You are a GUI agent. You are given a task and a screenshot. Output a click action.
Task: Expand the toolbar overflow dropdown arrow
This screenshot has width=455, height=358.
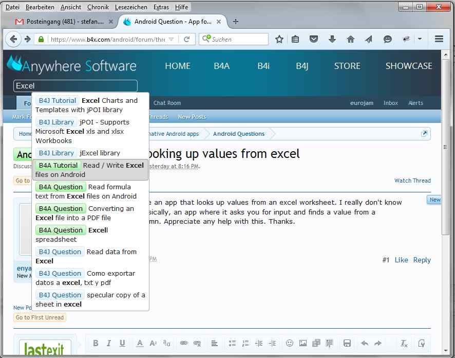coord(420,39)
